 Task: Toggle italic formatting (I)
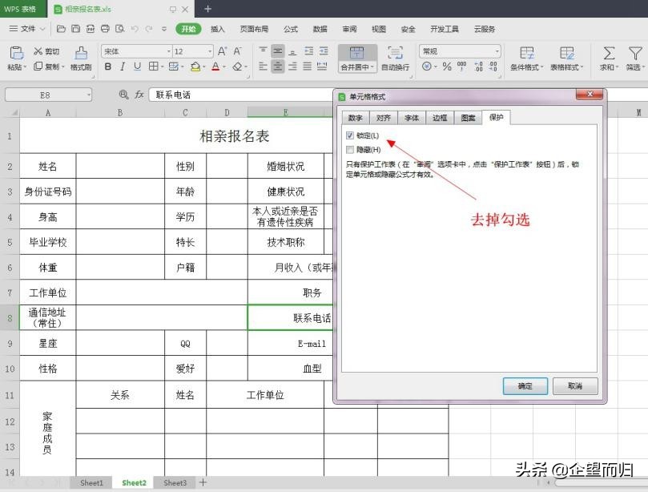(x=123, y=67)
